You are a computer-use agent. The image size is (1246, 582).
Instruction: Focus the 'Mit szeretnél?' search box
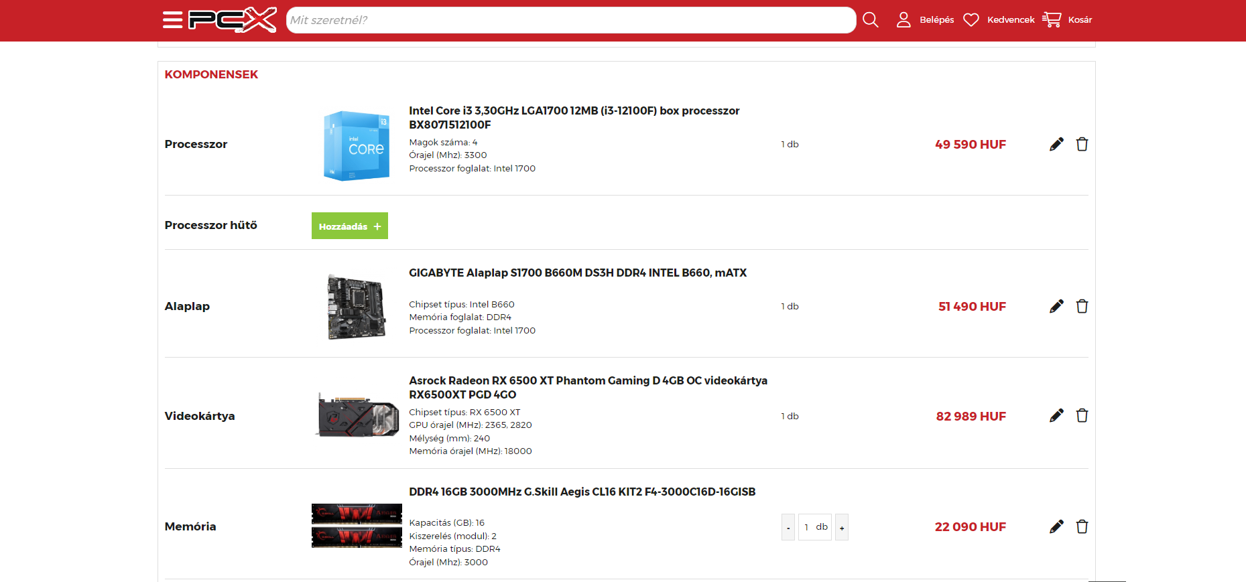[x=571, y=20]
